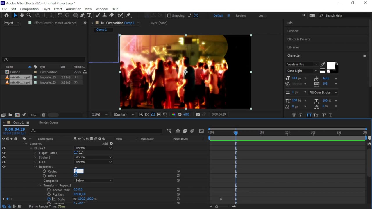Toggle fast previews button in viewer

(x=141, y=114)
